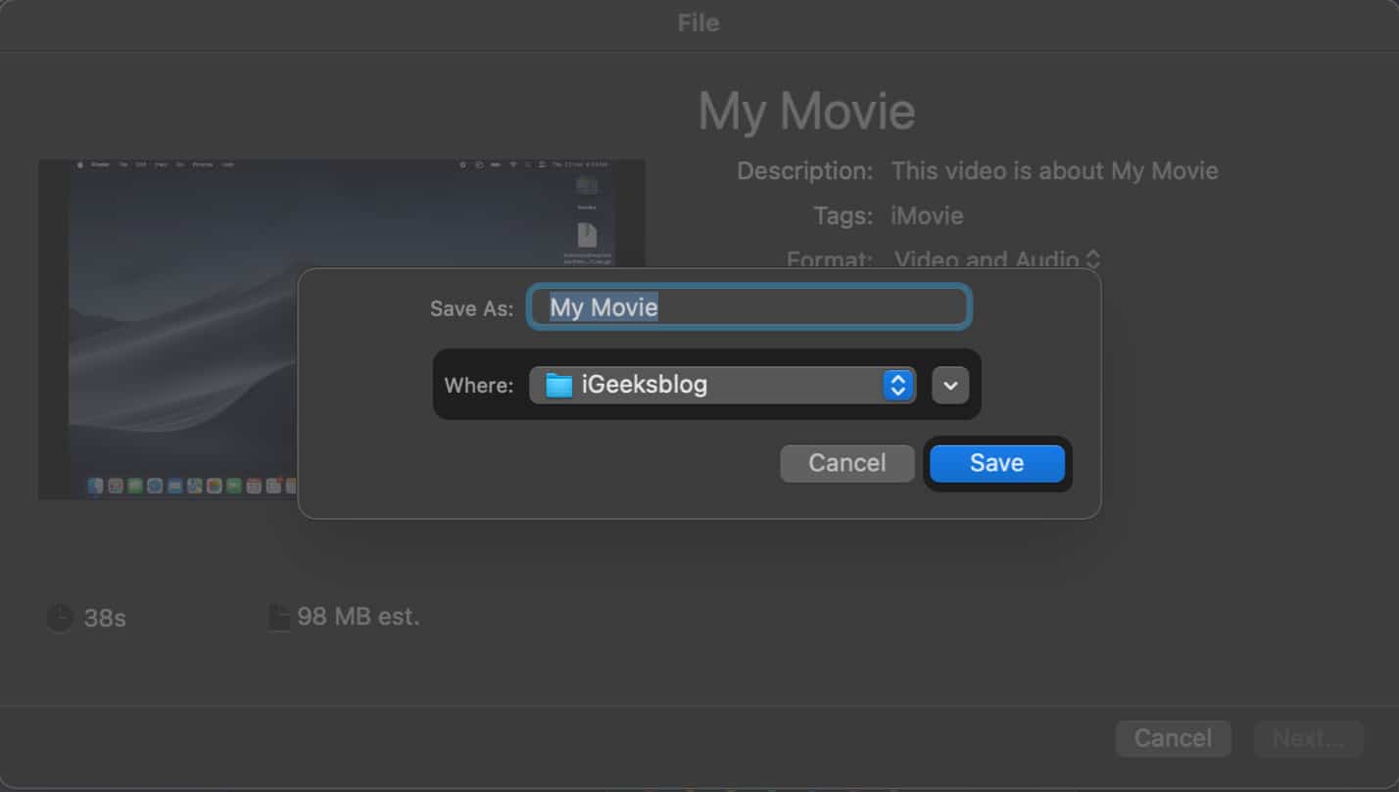Open the Format Video and Audio dropdown
The height and width of the screenshot is (792, 1399).
[x=997, y=259]
